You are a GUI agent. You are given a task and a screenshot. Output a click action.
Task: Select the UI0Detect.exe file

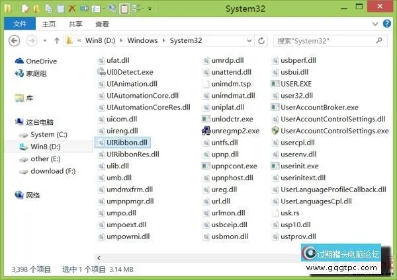pyautogui.click(x=129, y=72)
